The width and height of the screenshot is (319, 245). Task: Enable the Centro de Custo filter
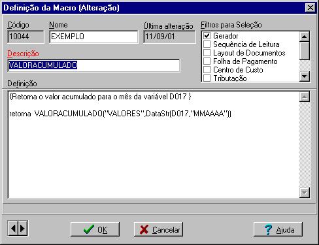pyautogui.click(x=207, y=70)
